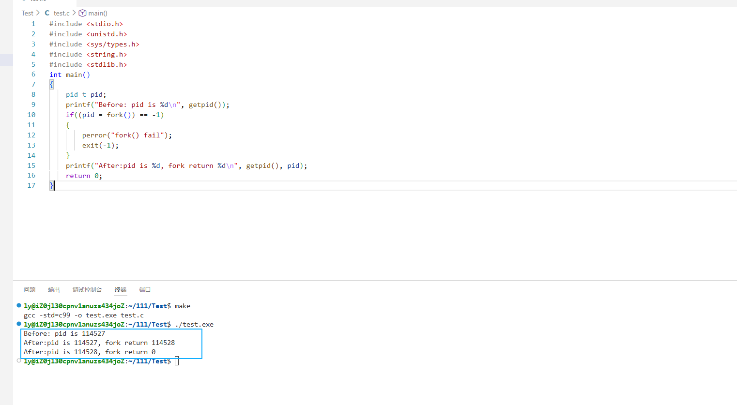Click the printf After:pid statement

coord(186,165)
